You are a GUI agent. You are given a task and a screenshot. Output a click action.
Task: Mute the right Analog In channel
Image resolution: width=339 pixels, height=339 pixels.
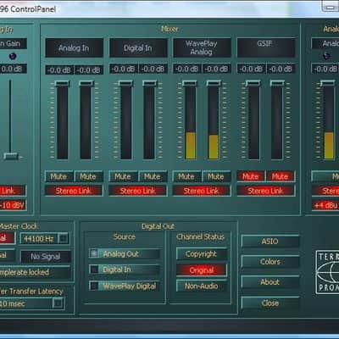pyautogui.click(x=88, y=177)
